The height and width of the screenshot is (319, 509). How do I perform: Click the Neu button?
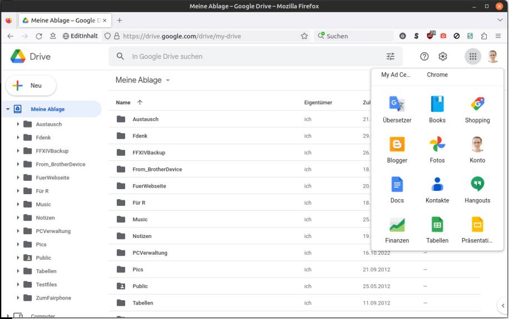point(31,86)
